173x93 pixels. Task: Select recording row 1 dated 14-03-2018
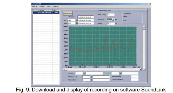tap(46, 13)
